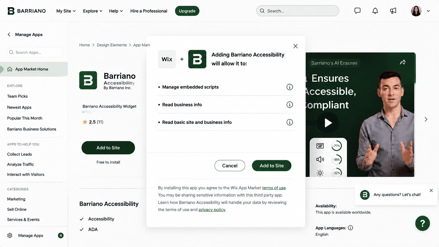Screen dimensions: 439x247
Task: Click the Barriano Accessibility Widget text
Action: coord(109,106)
